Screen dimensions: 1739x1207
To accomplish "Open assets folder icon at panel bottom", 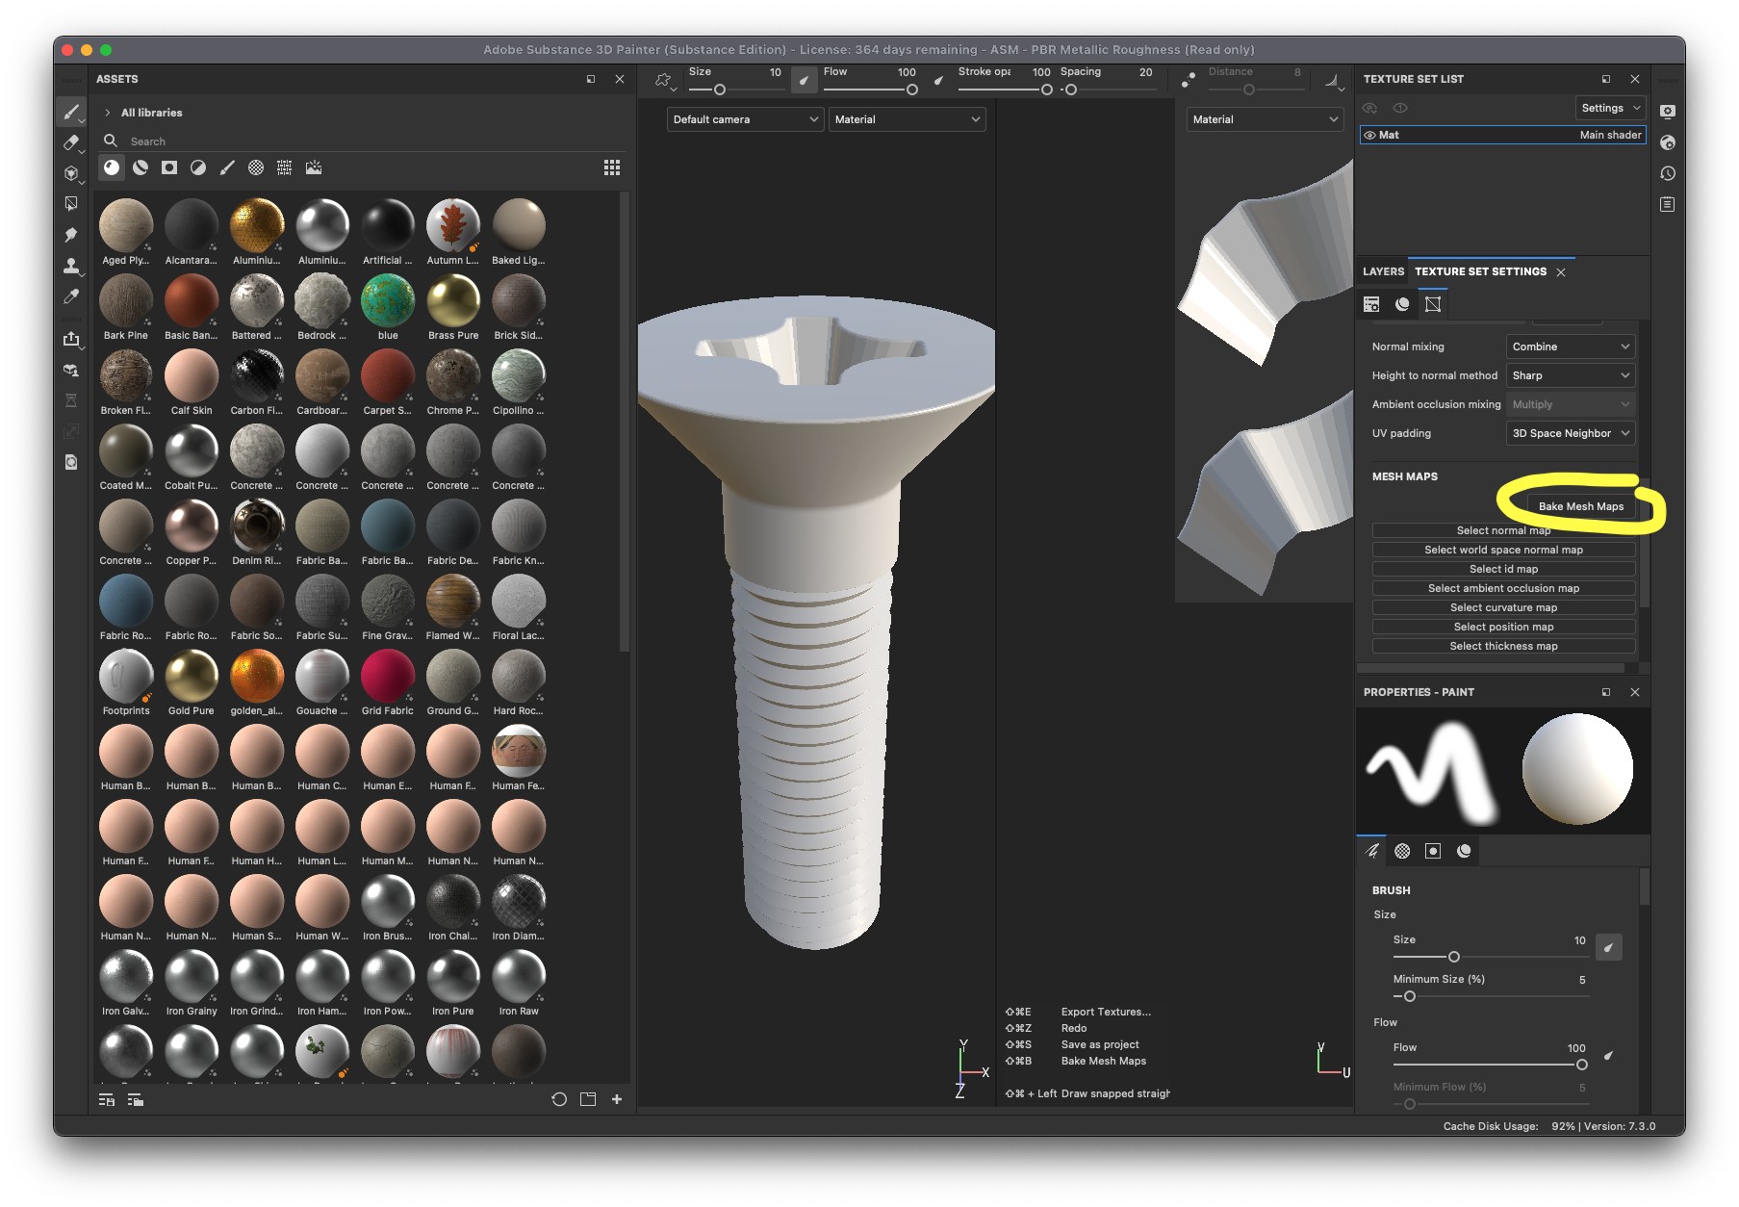I will (588, 1099).
